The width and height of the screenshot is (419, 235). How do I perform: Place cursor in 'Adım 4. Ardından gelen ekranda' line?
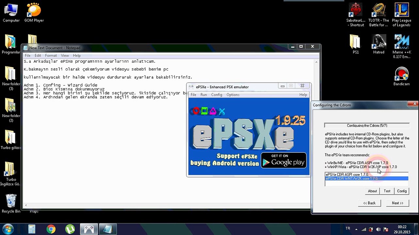96,97
